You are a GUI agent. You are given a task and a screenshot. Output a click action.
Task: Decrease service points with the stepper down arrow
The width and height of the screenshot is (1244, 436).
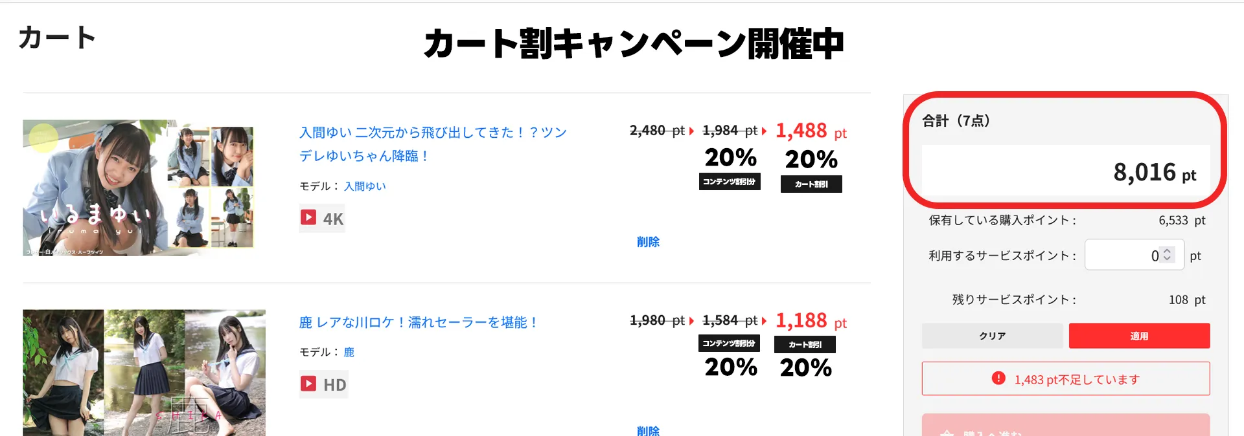click(1168, 259)
